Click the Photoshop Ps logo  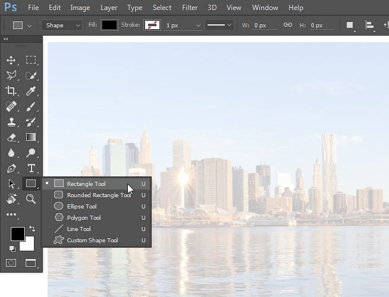point(11,7)
